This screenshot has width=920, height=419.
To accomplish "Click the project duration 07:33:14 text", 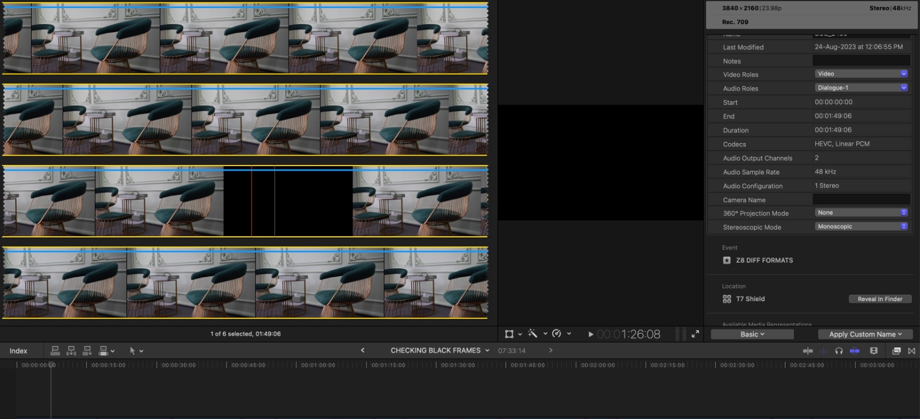I will point(512,351).
